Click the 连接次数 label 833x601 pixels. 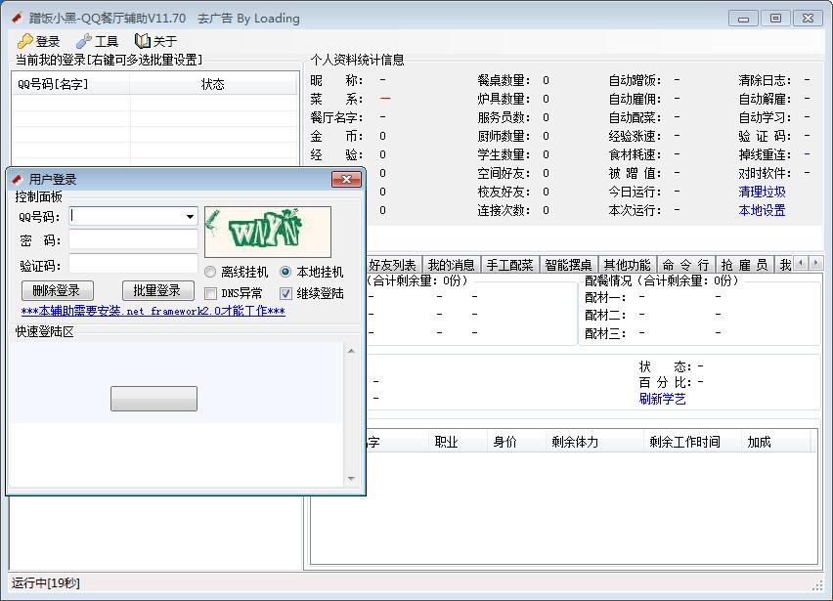[x=504, y=210]
